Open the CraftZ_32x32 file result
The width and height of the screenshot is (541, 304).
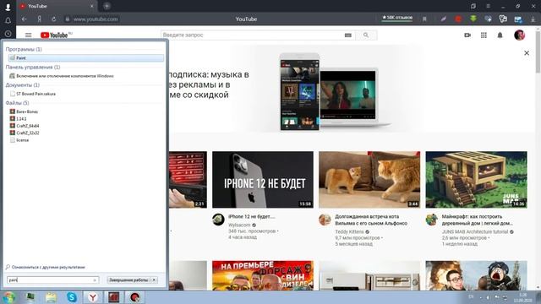click(25, 133)
